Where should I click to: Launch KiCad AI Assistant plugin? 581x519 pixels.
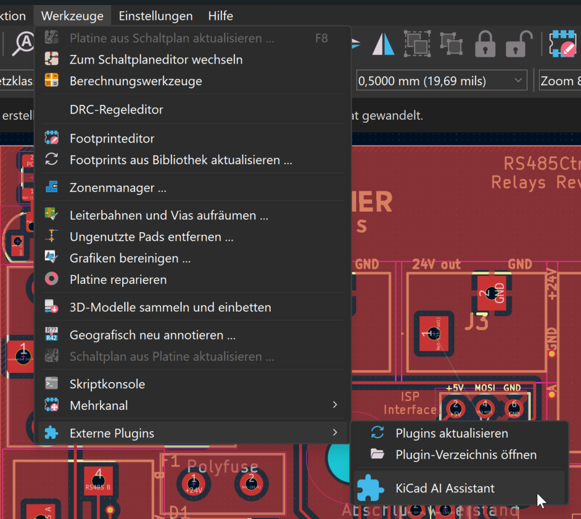459,488
